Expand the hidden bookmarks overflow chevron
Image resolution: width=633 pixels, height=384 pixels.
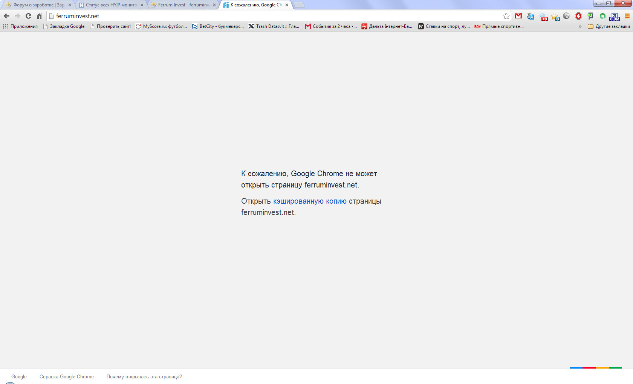(x=580, y=26)
